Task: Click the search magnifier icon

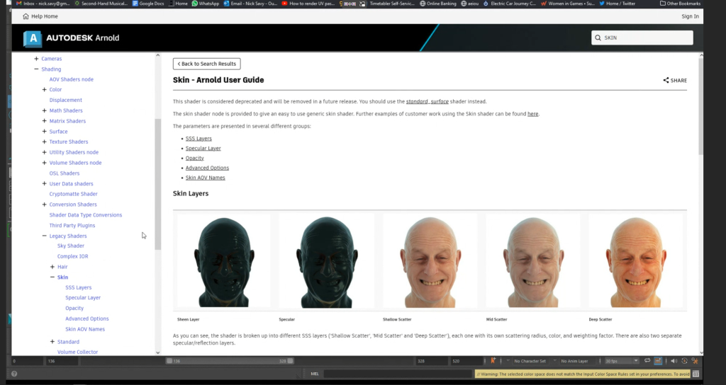Action: coord(598,38)
